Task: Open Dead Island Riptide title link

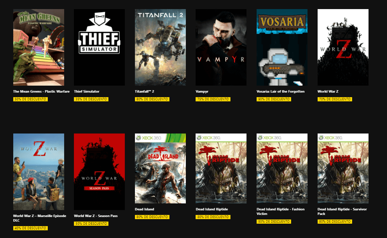Action: (212, 209)
